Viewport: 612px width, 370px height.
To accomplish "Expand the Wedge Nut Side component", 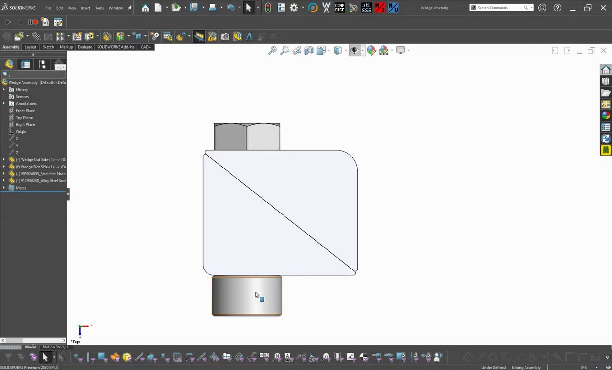I will pyautogui.click(x=4, y=159).
